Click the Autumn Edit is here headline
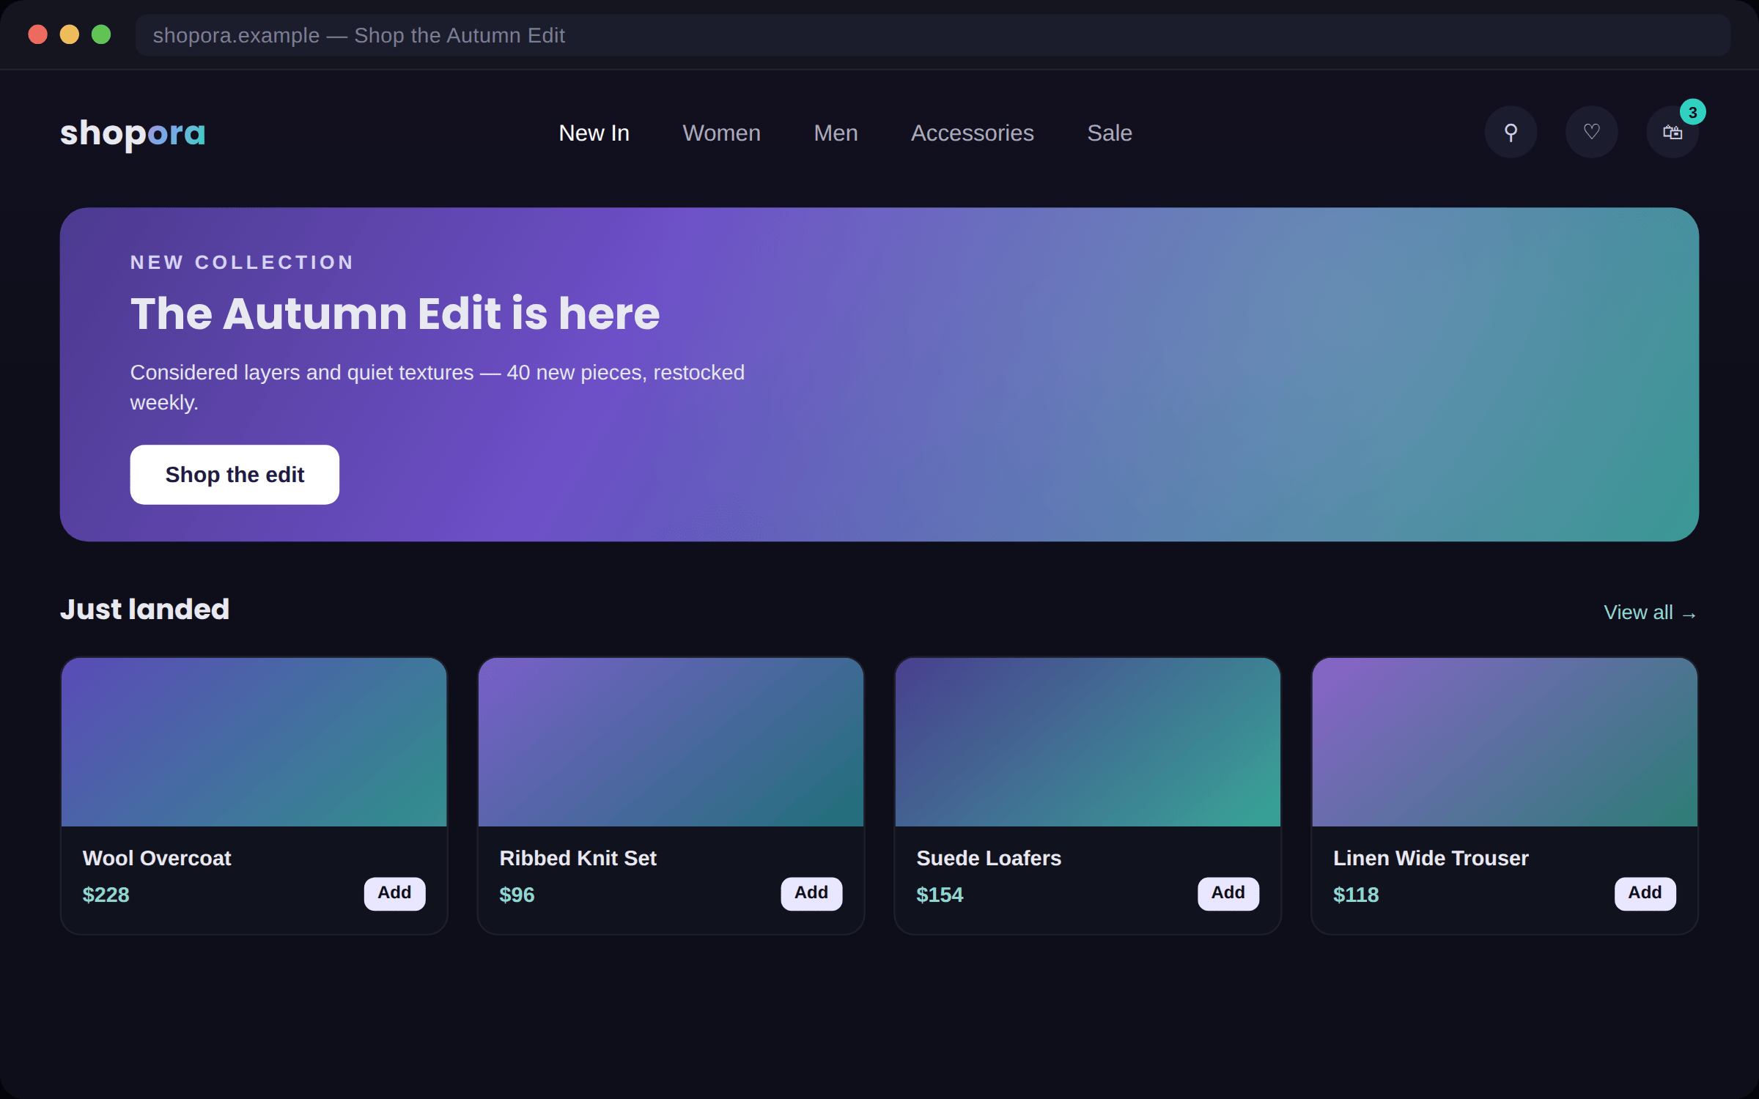Image resolution: width=1759 pixels, height=1099 pixels. [x=395, y=314]
